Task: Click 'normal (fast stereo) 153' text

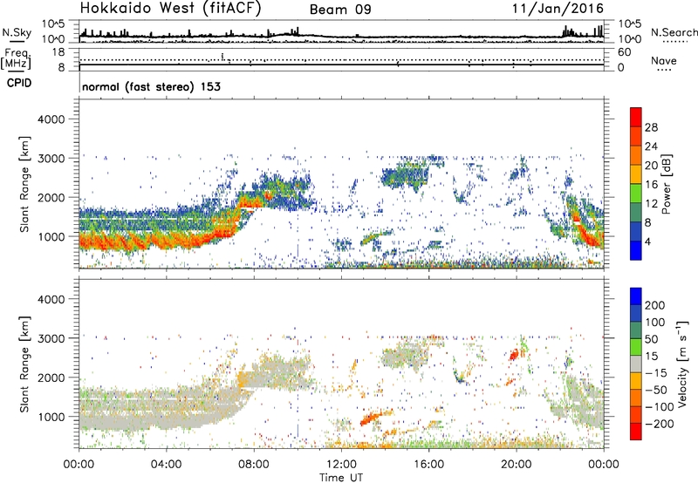Action: click(151, 86)
